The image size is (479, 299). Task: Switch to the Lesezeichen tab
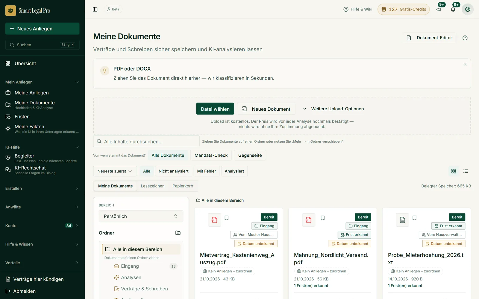tap(153, 186)
